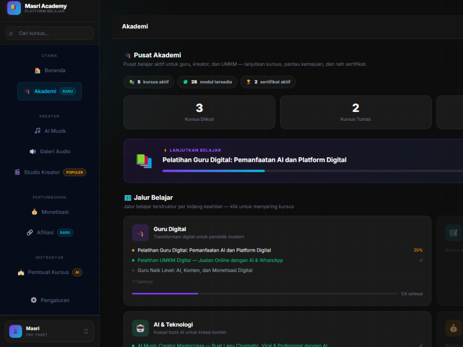
Task: Click the Galeri Audio speaker icon
Action: 33,151
